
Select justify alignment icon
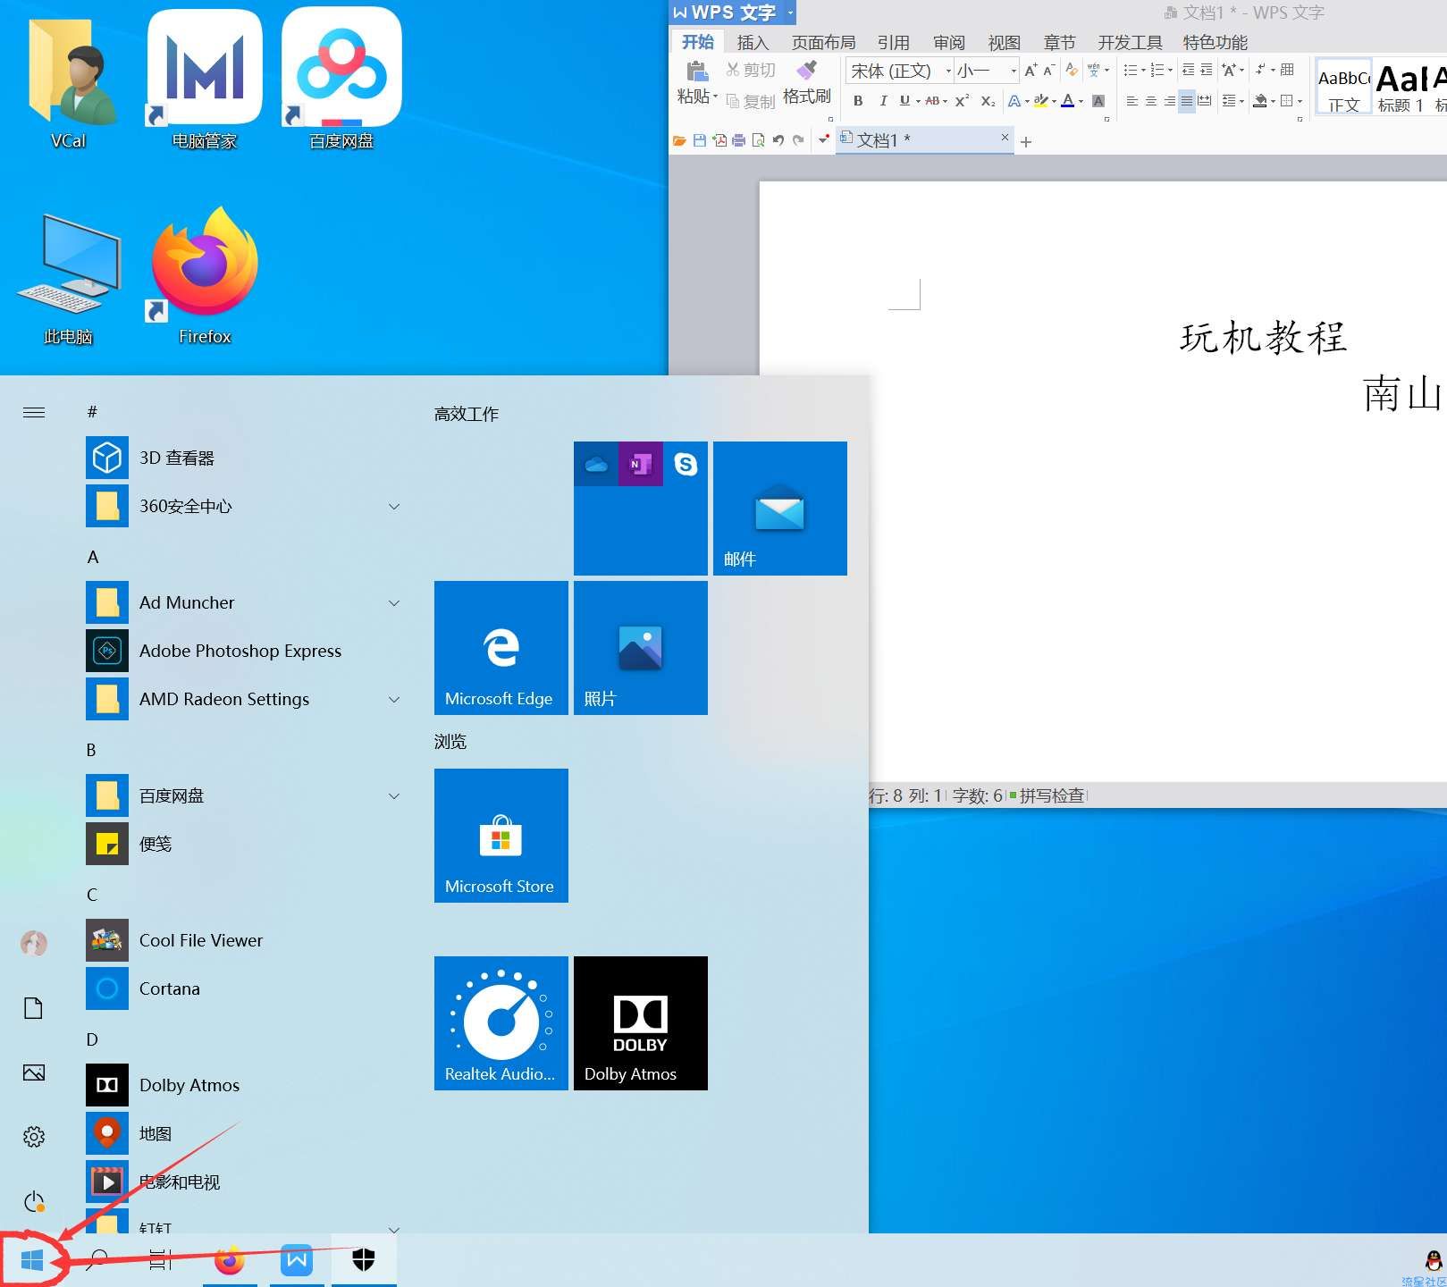(x=1187, y=101)
